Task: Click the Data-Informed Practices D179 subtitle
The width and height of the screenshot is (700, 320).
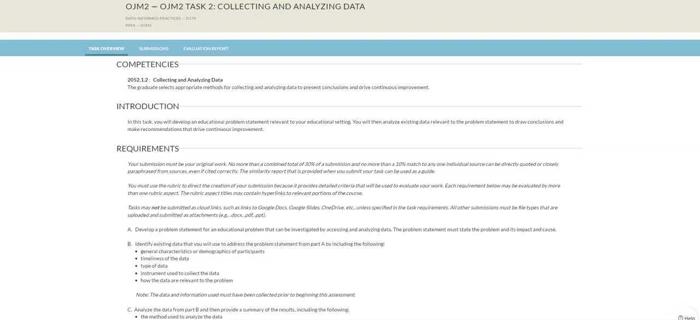Action: point(160,18)
